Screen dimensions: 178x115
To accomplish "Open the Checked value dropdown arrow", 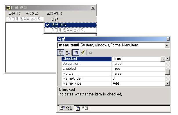I will click(x=163, y=59).
